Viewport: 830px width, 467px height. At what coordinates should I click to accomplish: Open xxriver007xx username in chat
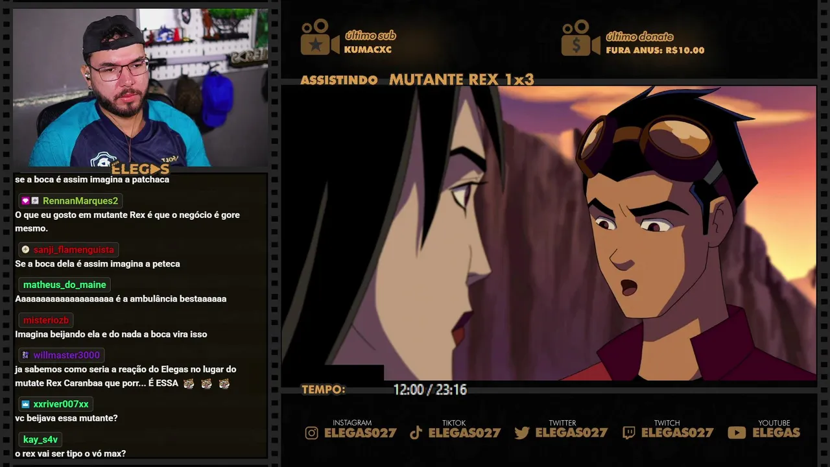61,404
